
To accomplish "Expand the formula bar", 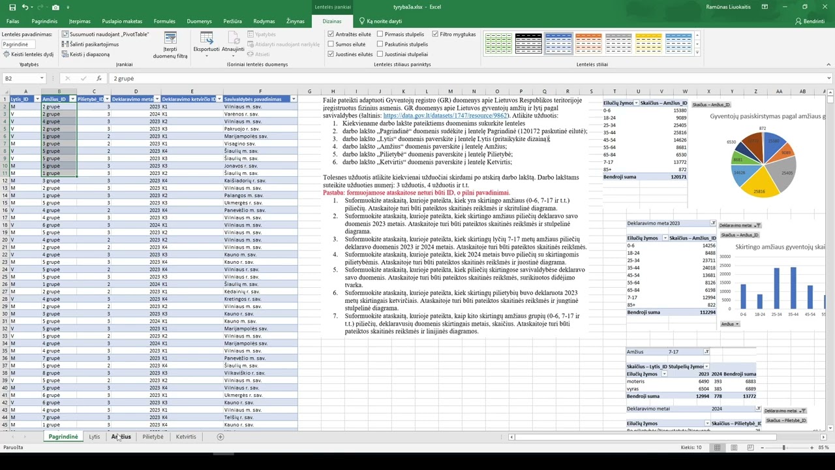I will pyautogui.click(x=828, y=78).
